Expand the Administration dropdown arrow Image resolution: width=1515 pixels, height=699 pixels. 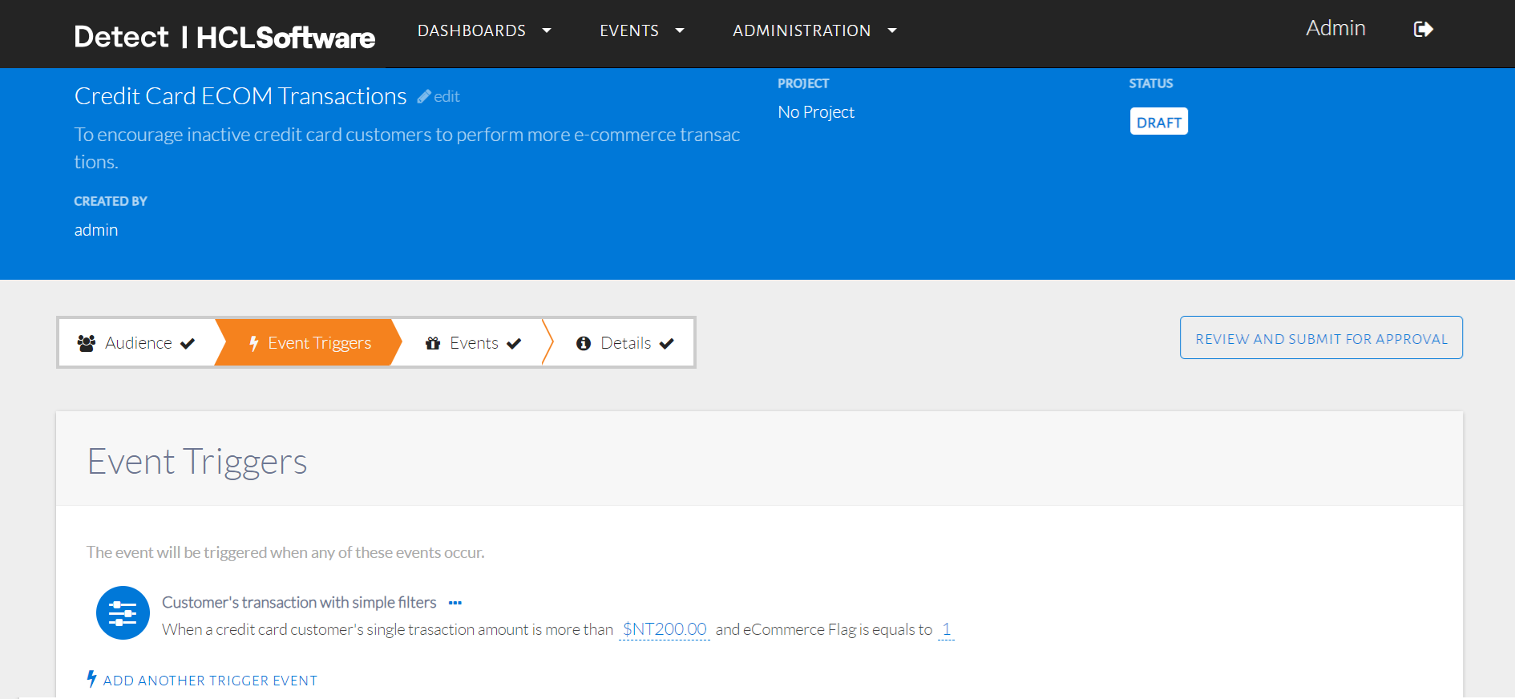tap(892, 30)
